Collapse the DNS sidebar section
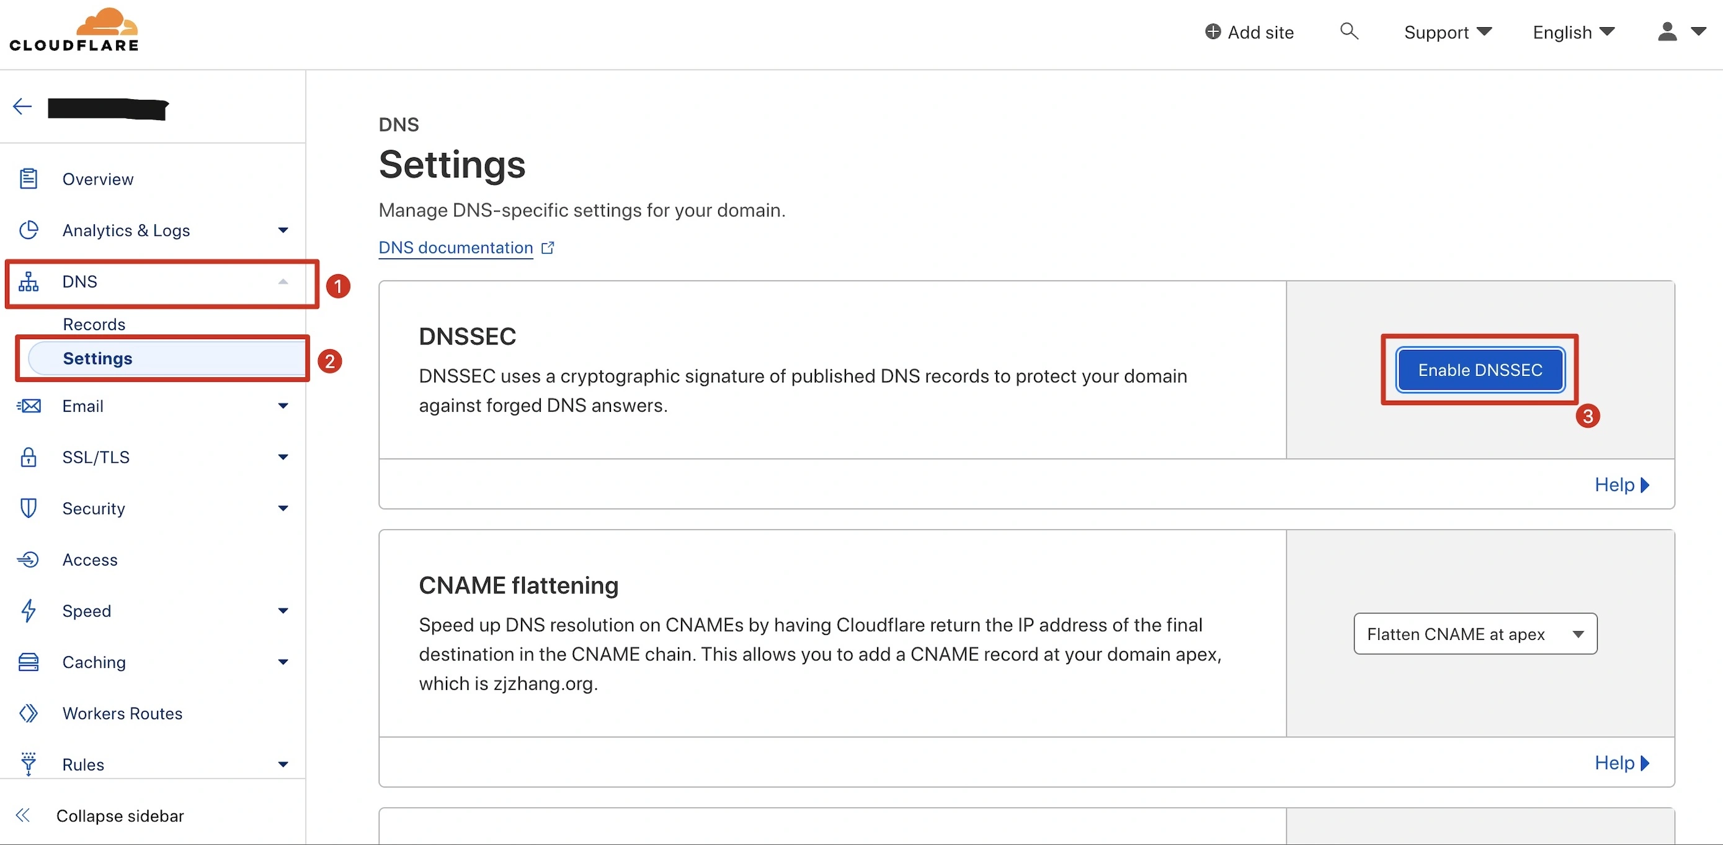Viewport: 1723px width, 845px height. point(283,281)
